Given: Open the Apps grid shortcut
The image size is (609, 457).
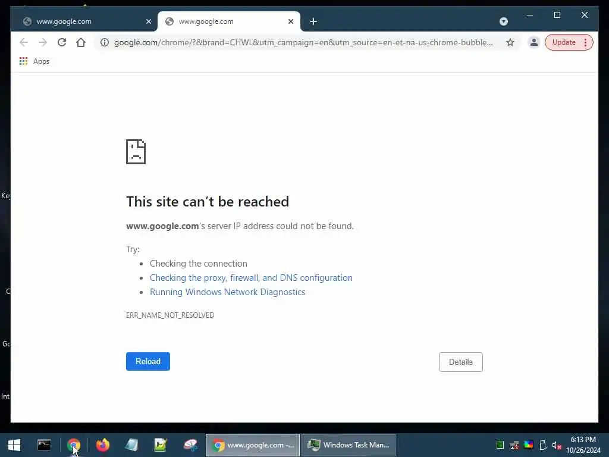Looking at the screenshot, I should click(23, 61).
